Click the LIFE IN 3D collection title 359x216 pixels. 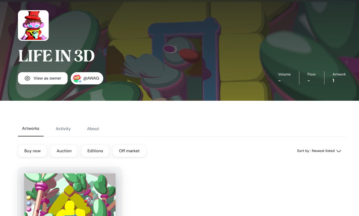57,56
